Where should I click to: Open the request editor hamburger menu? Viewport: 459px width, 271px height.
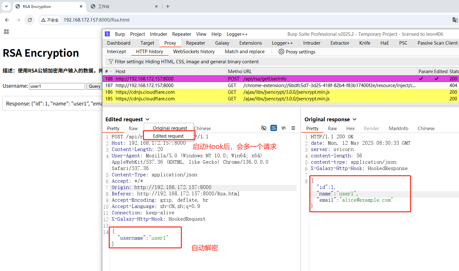[293, 128]
